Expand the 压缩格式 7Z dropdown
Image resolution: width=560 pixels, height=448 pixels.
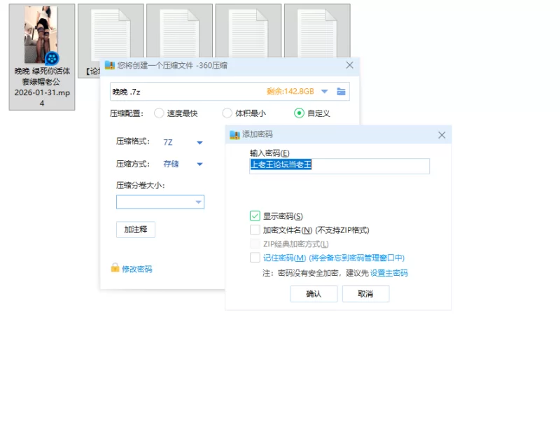tap(199, 143)
